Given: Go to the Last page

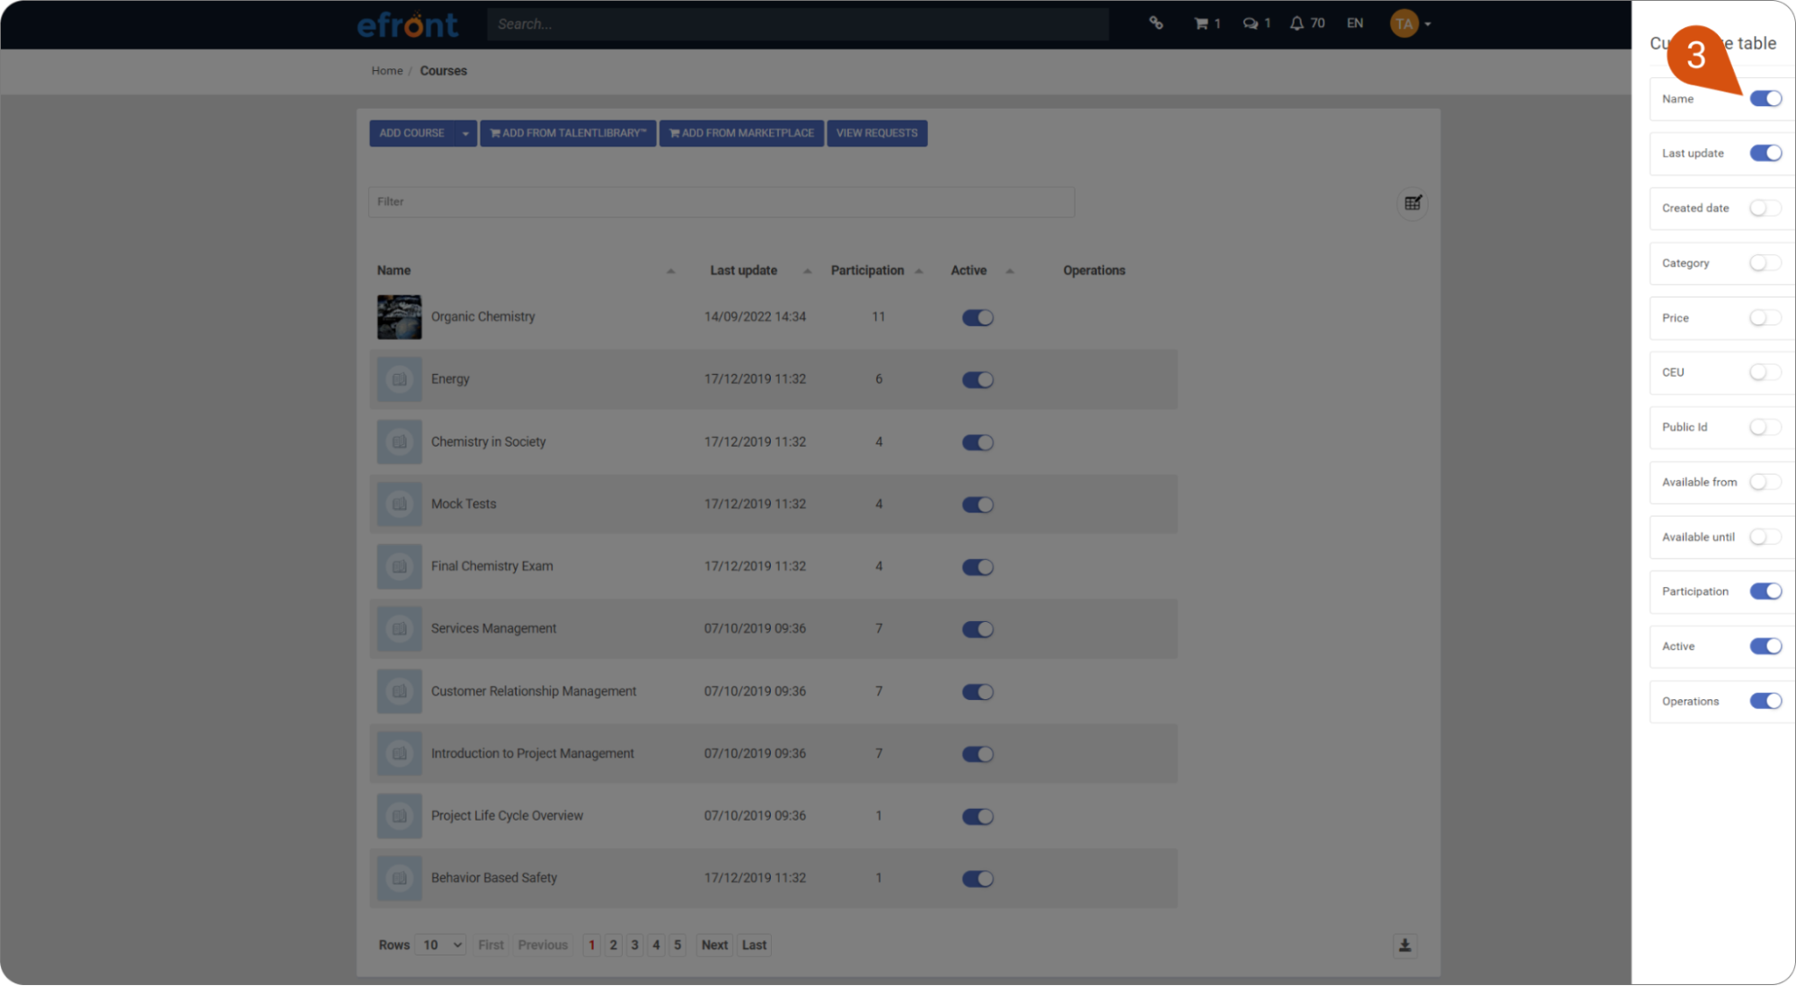Looking at the screenshot, I should [x=754, y=945].
